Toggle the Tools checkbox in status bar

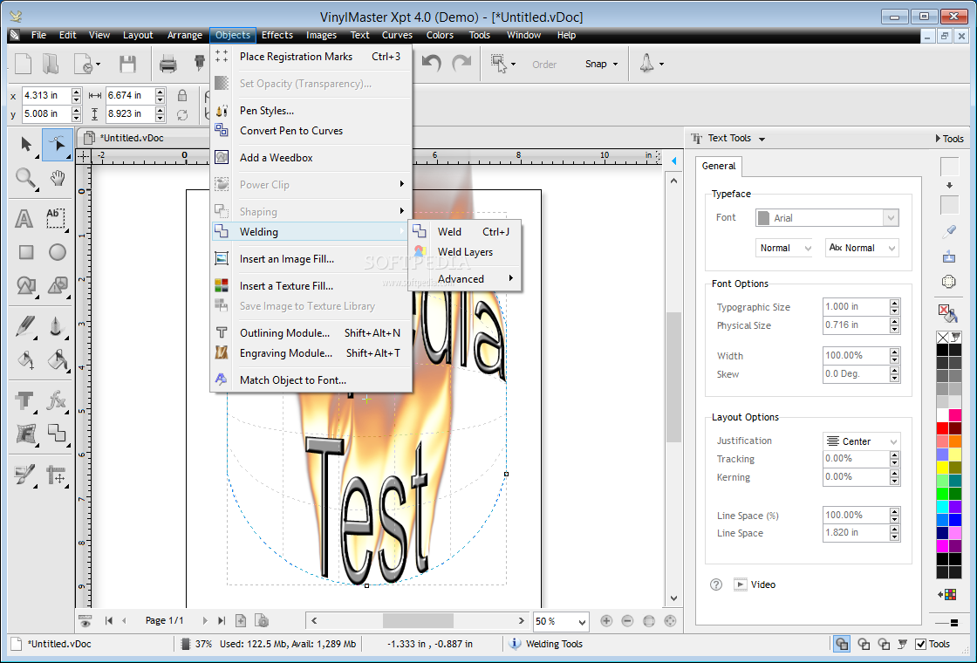(x=921, y=645)
